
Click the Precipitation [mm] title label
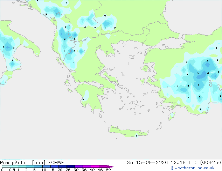[23, 163]
